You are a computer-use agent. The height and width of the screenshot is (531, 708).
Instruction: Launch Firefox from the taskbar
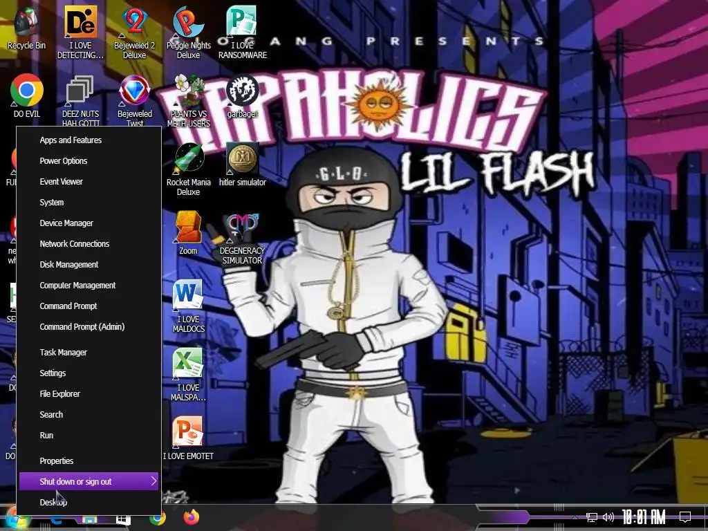click(192, 517)
